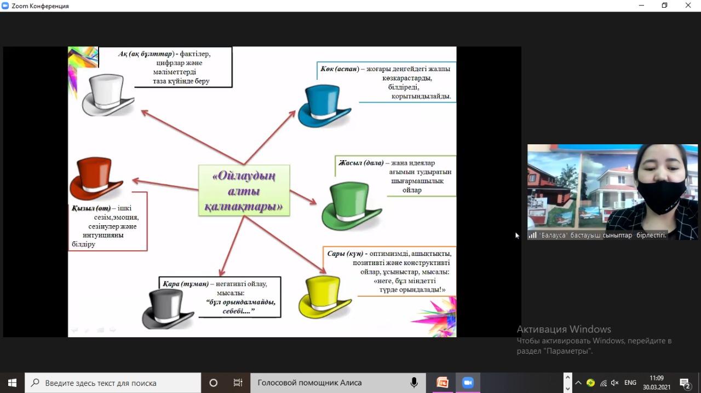Viewport: 701px width, 393px height.
Task: Open the clock and date flyout
Action: (x=656, y=383)
